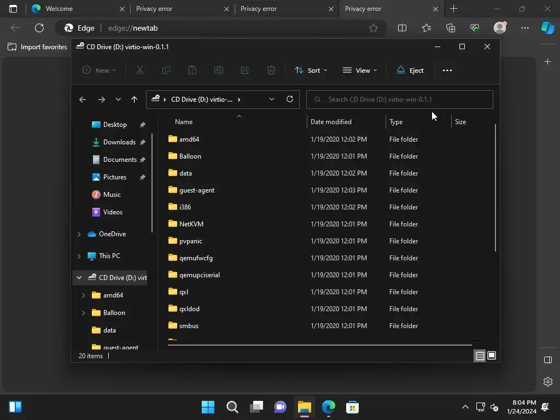Screen dimensions: 560x420
Task: Expand amd64 folder in navigation tree
Action: coord(83,295)
